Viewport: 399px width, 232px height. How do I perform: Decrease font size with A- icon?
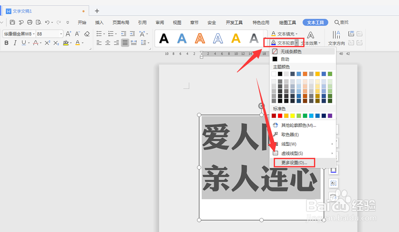78,34
